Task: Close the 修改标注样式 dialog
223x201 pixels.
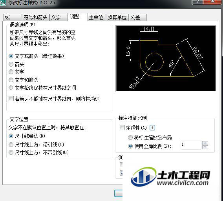Action: pyautogui.click(x=212, y=2)
